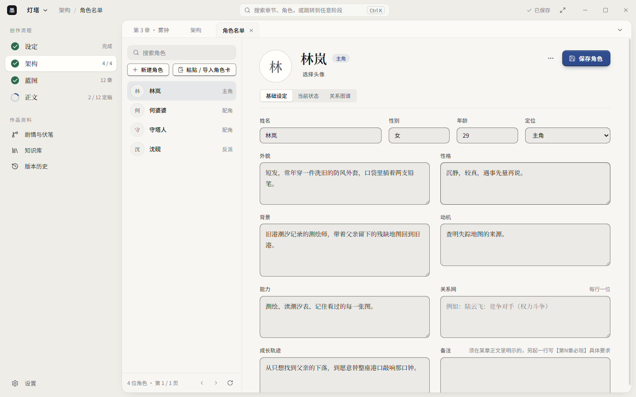Open the 设定 workflow stage

click(x=61, y=46)
